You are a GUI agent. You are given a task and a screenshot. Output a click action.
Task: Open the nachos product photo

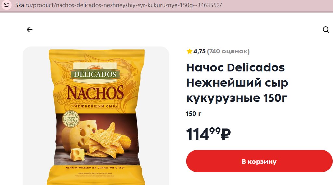click(x=96, y=116)
